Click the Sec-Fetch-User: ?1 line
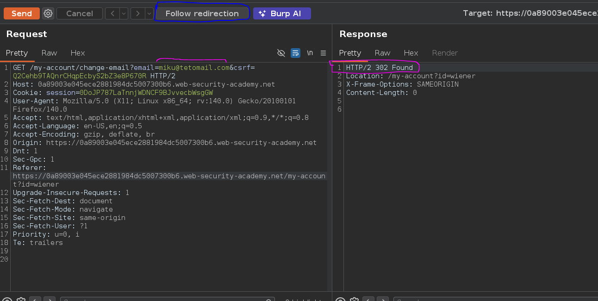 (x=50, y=226)
